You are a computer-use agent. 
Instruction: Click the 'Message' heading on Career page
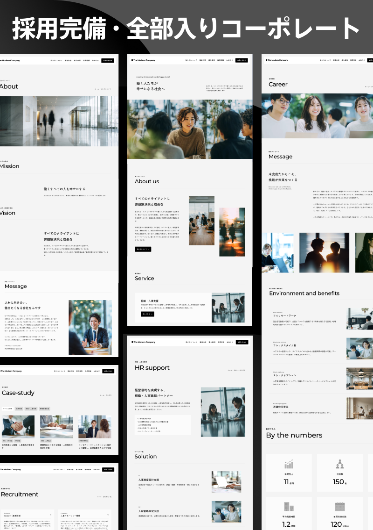(x=280, y=157)
